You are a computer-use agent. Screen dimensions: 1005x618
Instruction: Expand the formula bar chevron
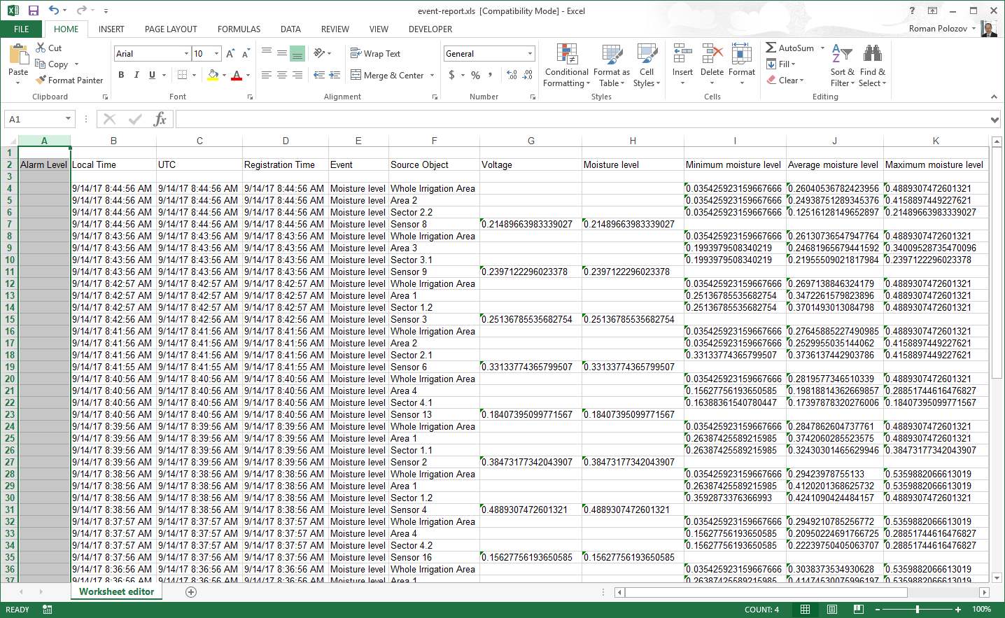pos(995,120)
